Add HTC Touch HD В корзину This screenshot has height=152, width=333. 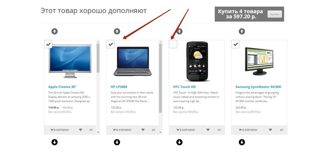tap(185, 130)
